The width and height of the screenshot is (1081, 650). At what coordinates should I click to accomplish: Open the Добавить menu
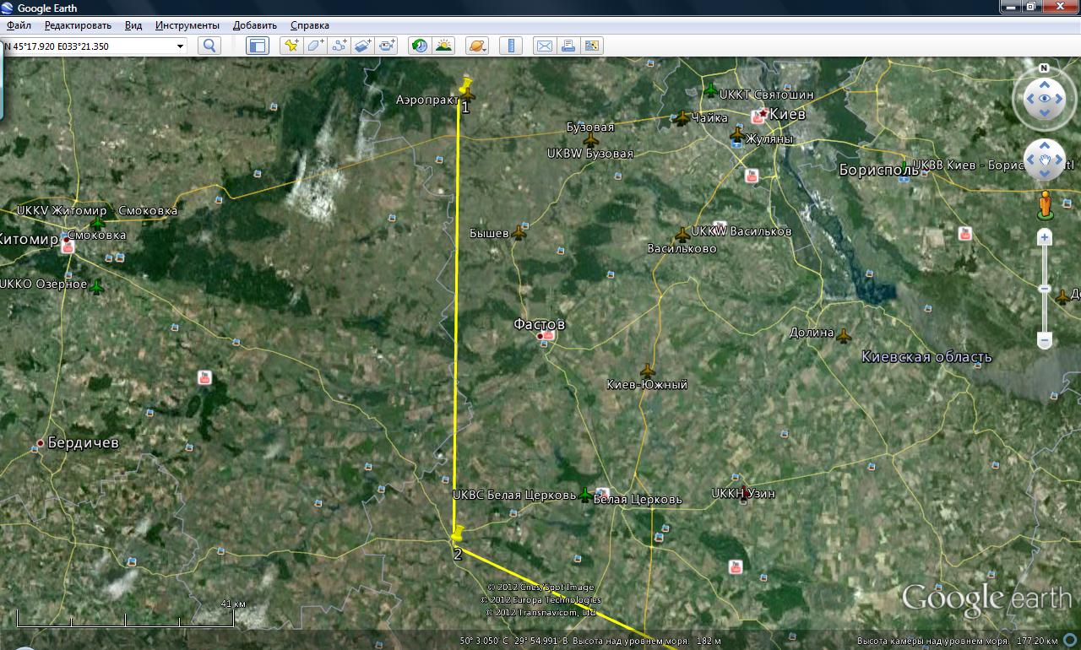(x=254, y=25)
